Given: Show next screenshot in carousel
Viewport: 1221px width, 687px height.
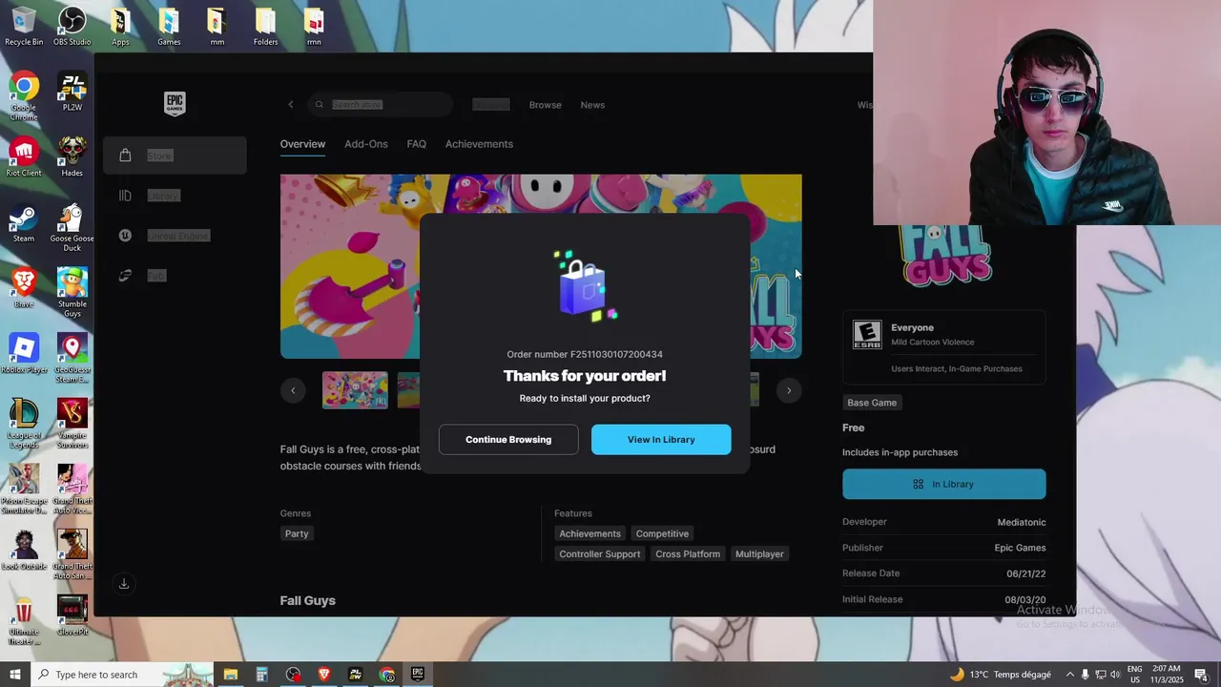Looking at the screenshot, I should [789, 390].
